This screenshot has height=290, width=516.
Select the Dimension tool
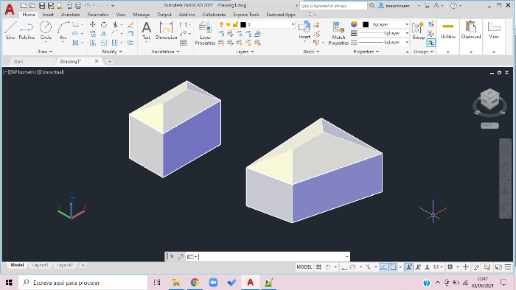(x=166, y=30)
